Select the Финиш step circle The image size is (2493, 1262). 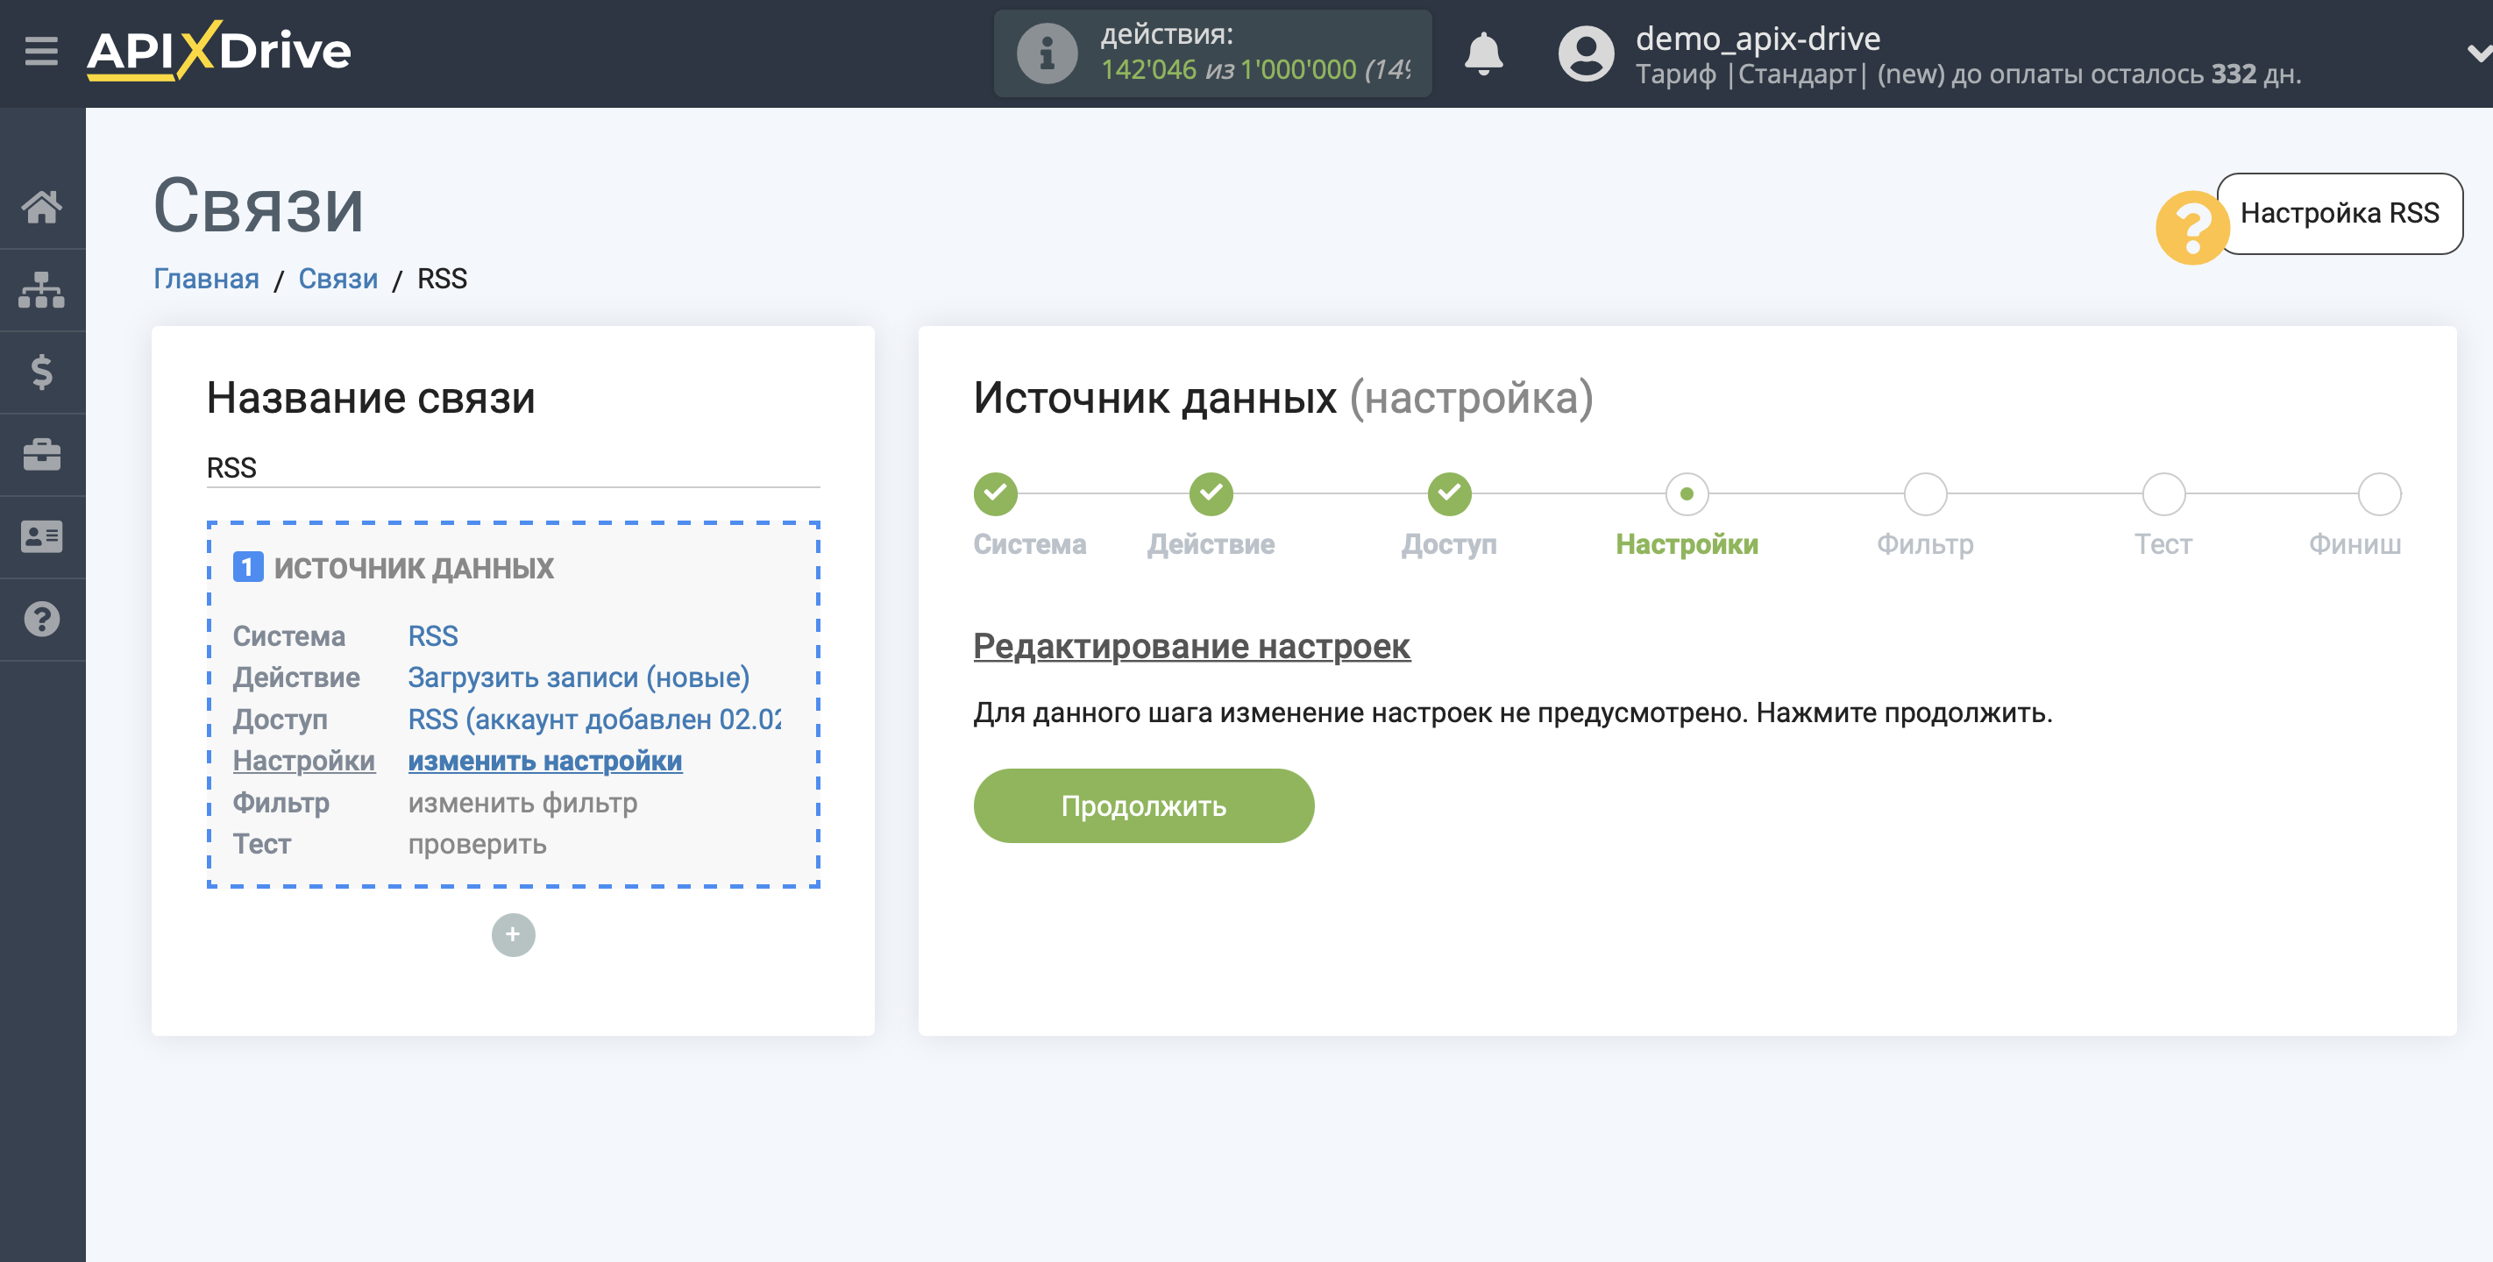2379,494
